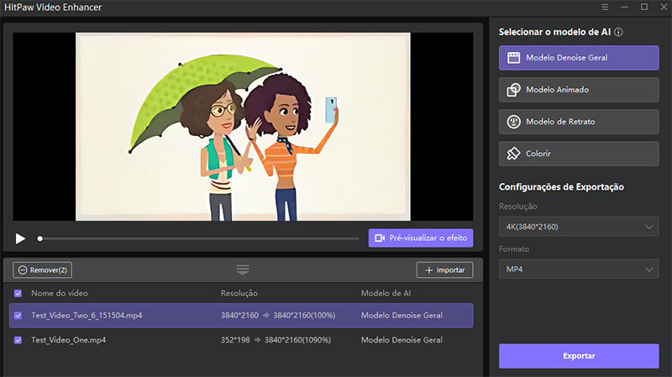
Task: Click the Importar button to add videos
Action: click(444, 270)
